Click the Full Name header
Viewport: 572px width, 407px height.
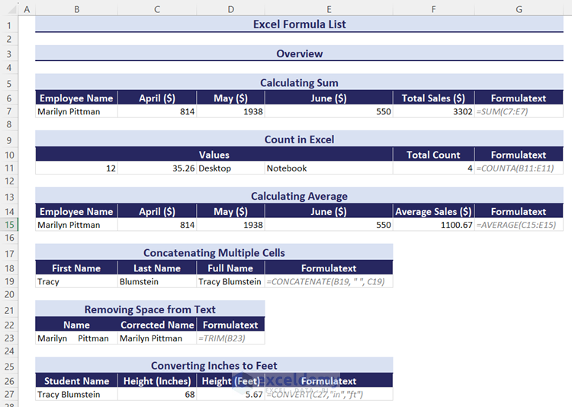(230, 268)
